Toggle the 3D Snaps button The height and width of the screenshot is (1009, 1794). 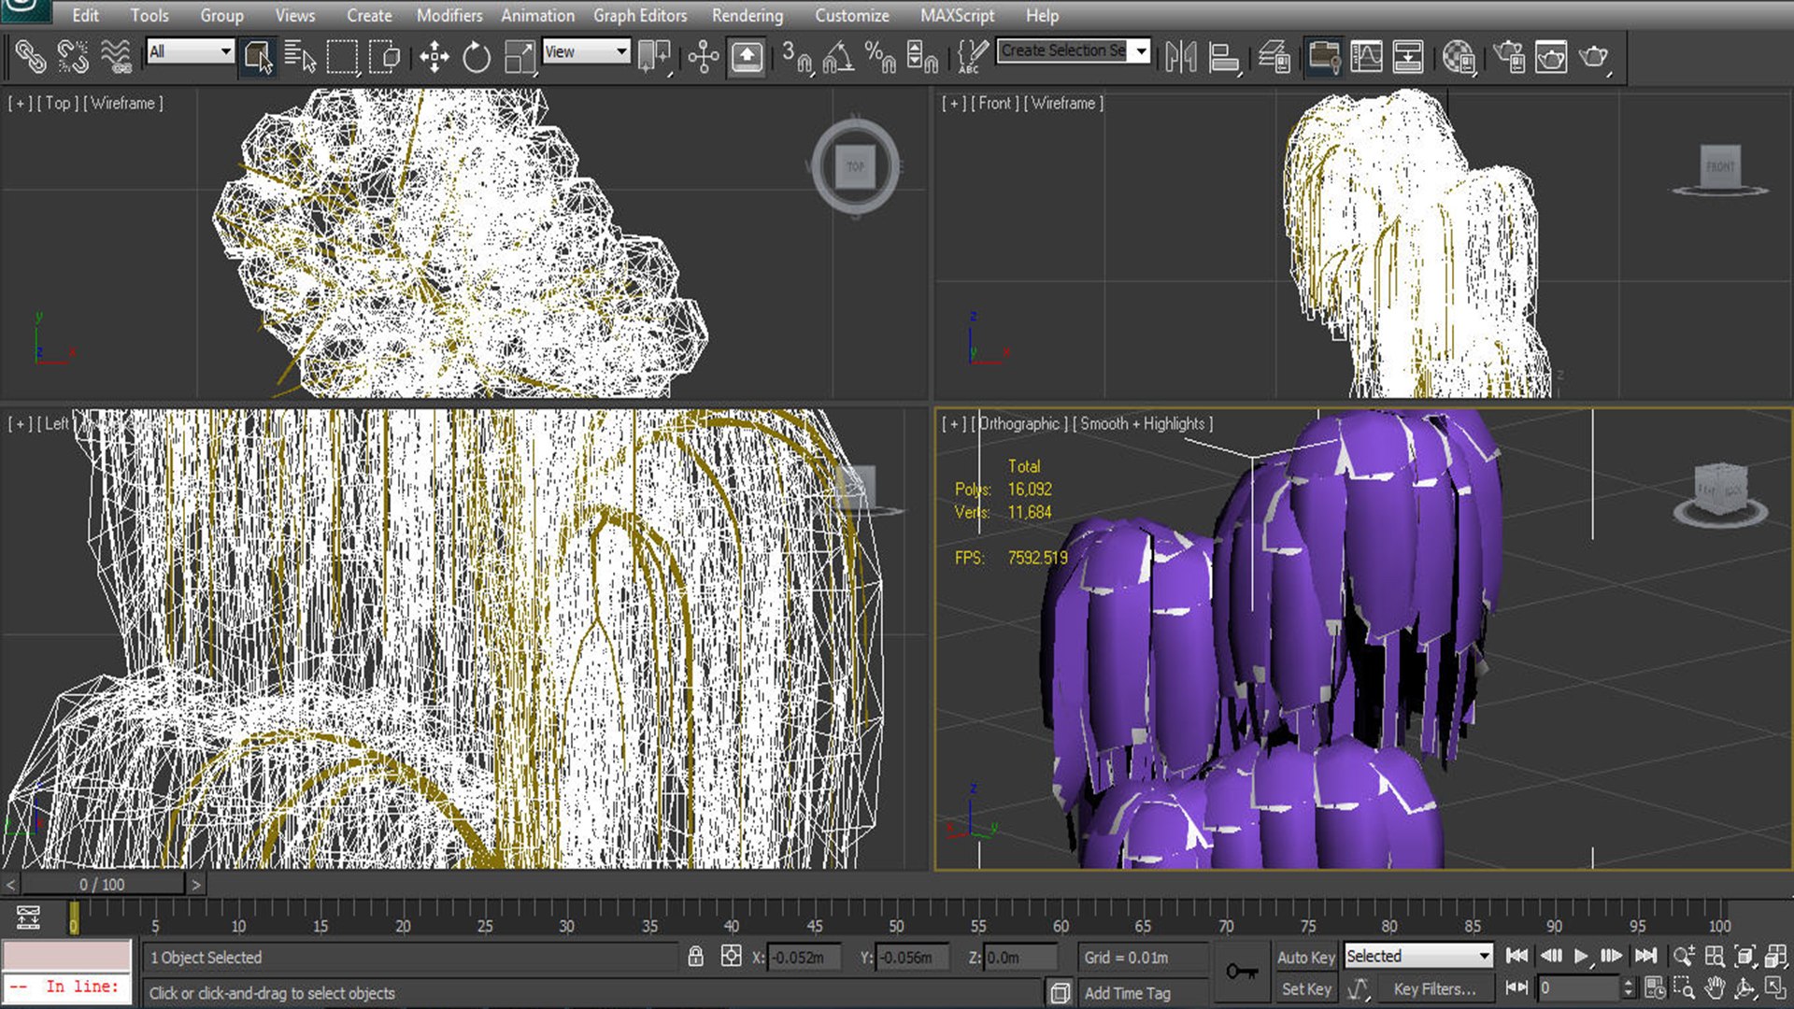coord(796,57)
